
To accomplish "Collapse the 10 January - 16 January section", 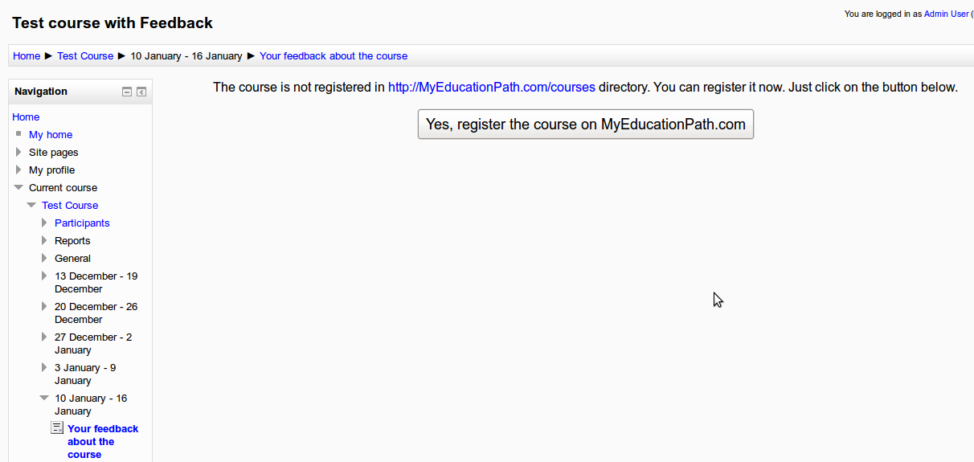I will [45, 398].
